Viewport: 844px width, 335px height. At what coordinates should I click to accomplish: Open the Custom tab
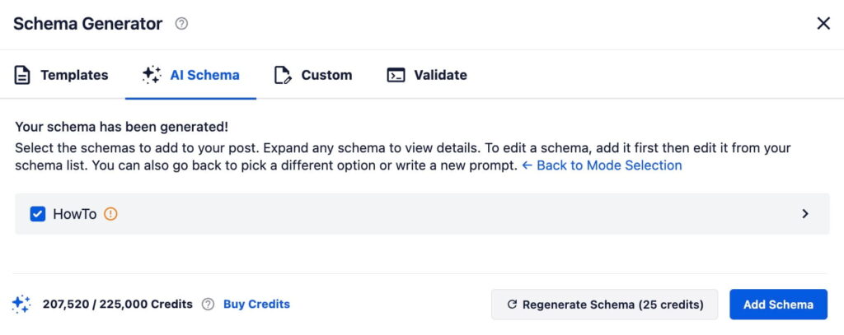click(326, 75)
